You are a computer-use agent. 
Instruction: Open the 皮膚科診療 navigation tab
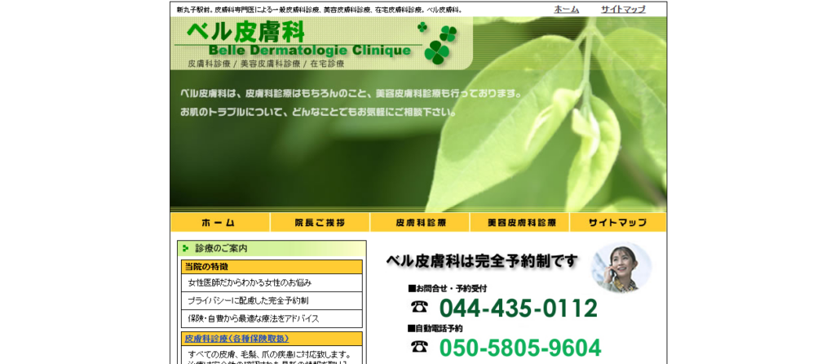tap(420, 222)
